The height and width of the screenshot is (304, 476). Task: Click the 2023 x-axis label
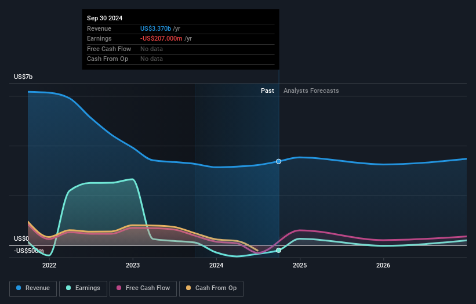pos(133,265)
